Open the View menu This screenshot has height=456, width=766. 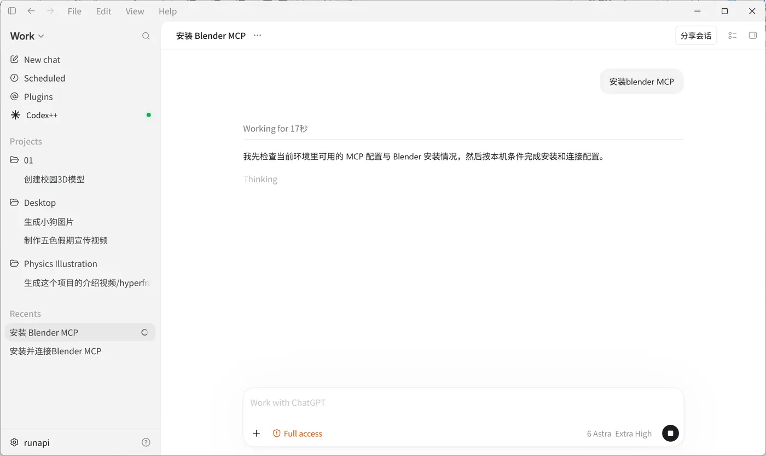tap(135, 11)
